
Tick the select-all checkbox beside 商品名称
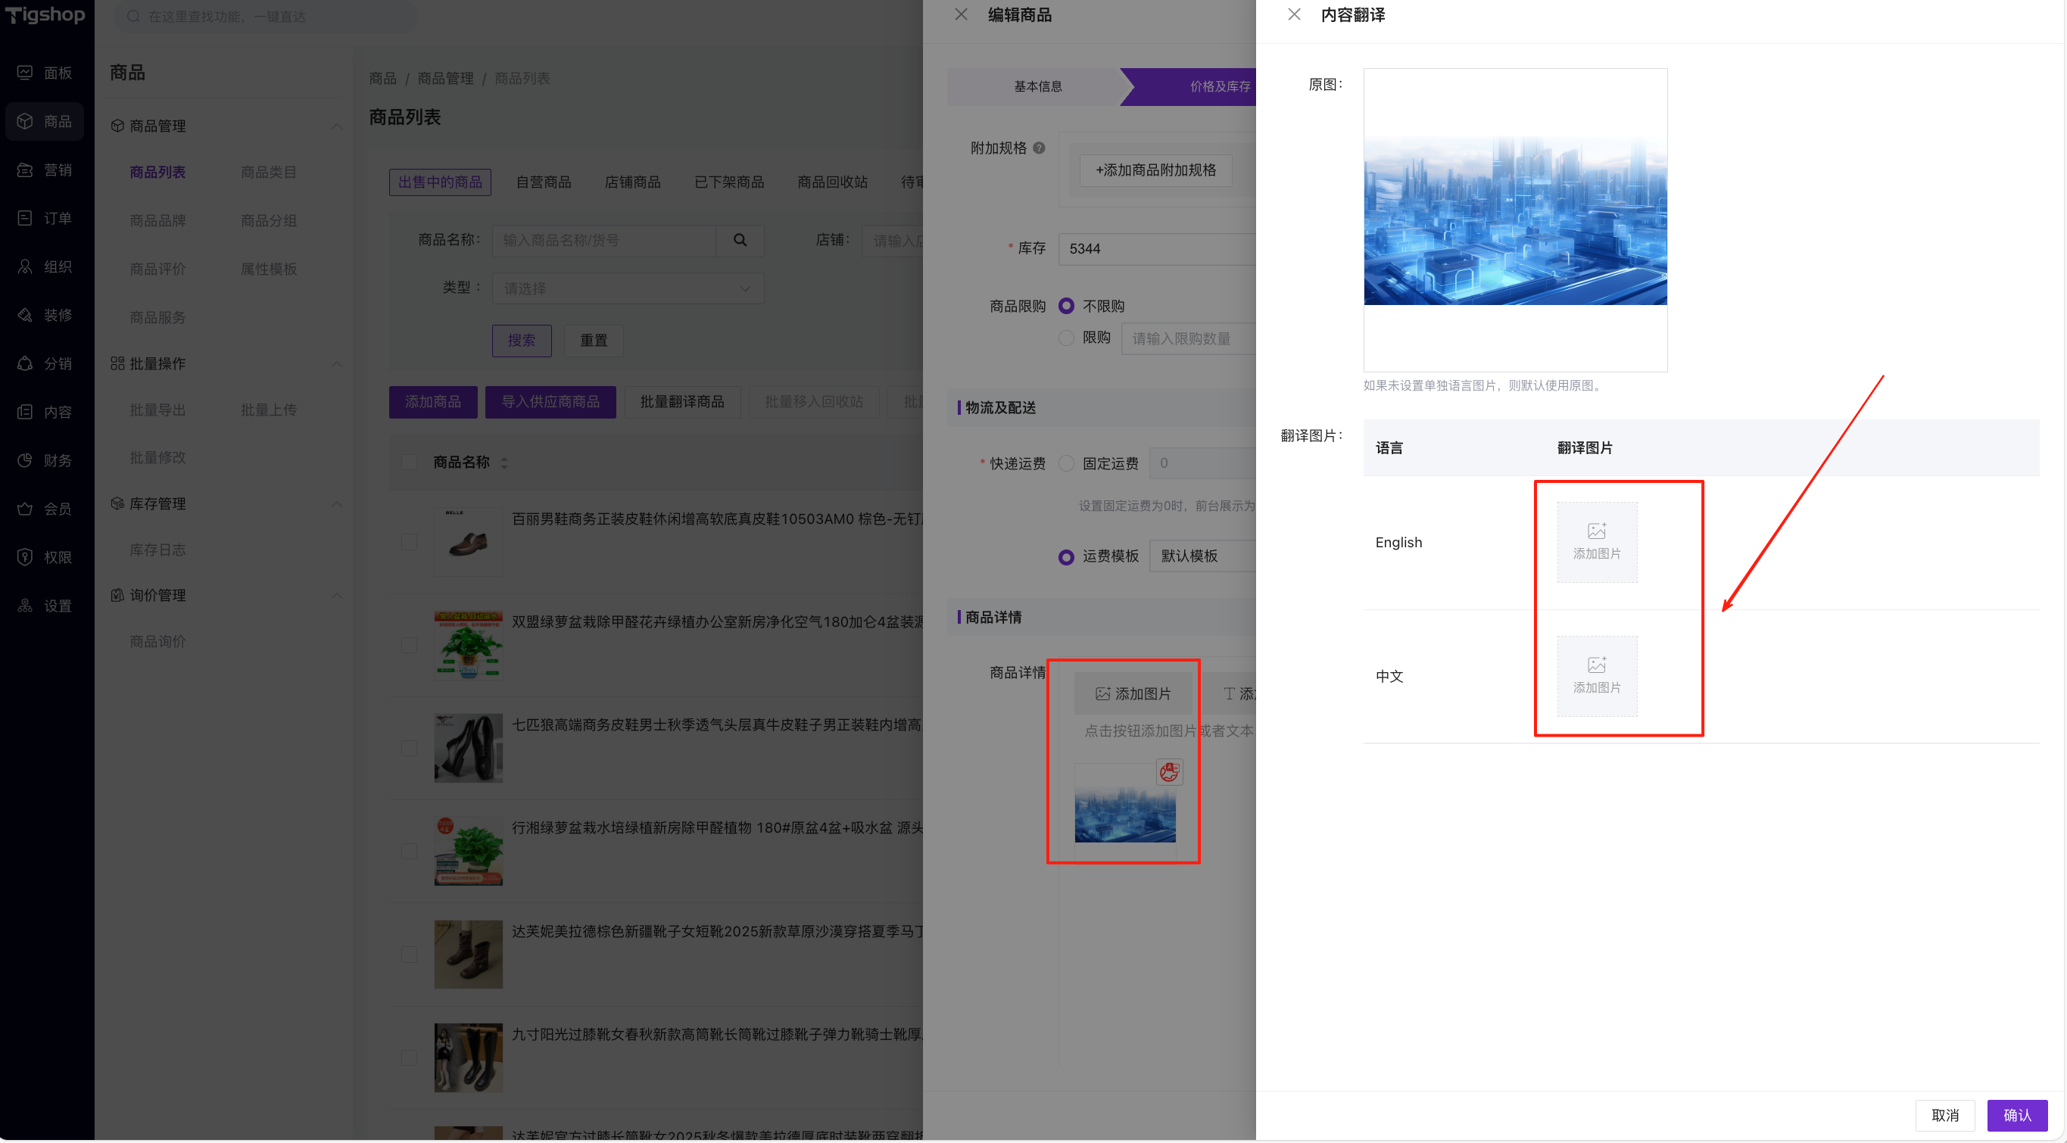[x=408, y=462]
